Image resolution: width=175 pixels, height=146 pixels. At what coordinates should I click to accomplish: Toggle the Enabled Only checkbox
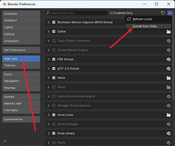click(x=111, y=13)
